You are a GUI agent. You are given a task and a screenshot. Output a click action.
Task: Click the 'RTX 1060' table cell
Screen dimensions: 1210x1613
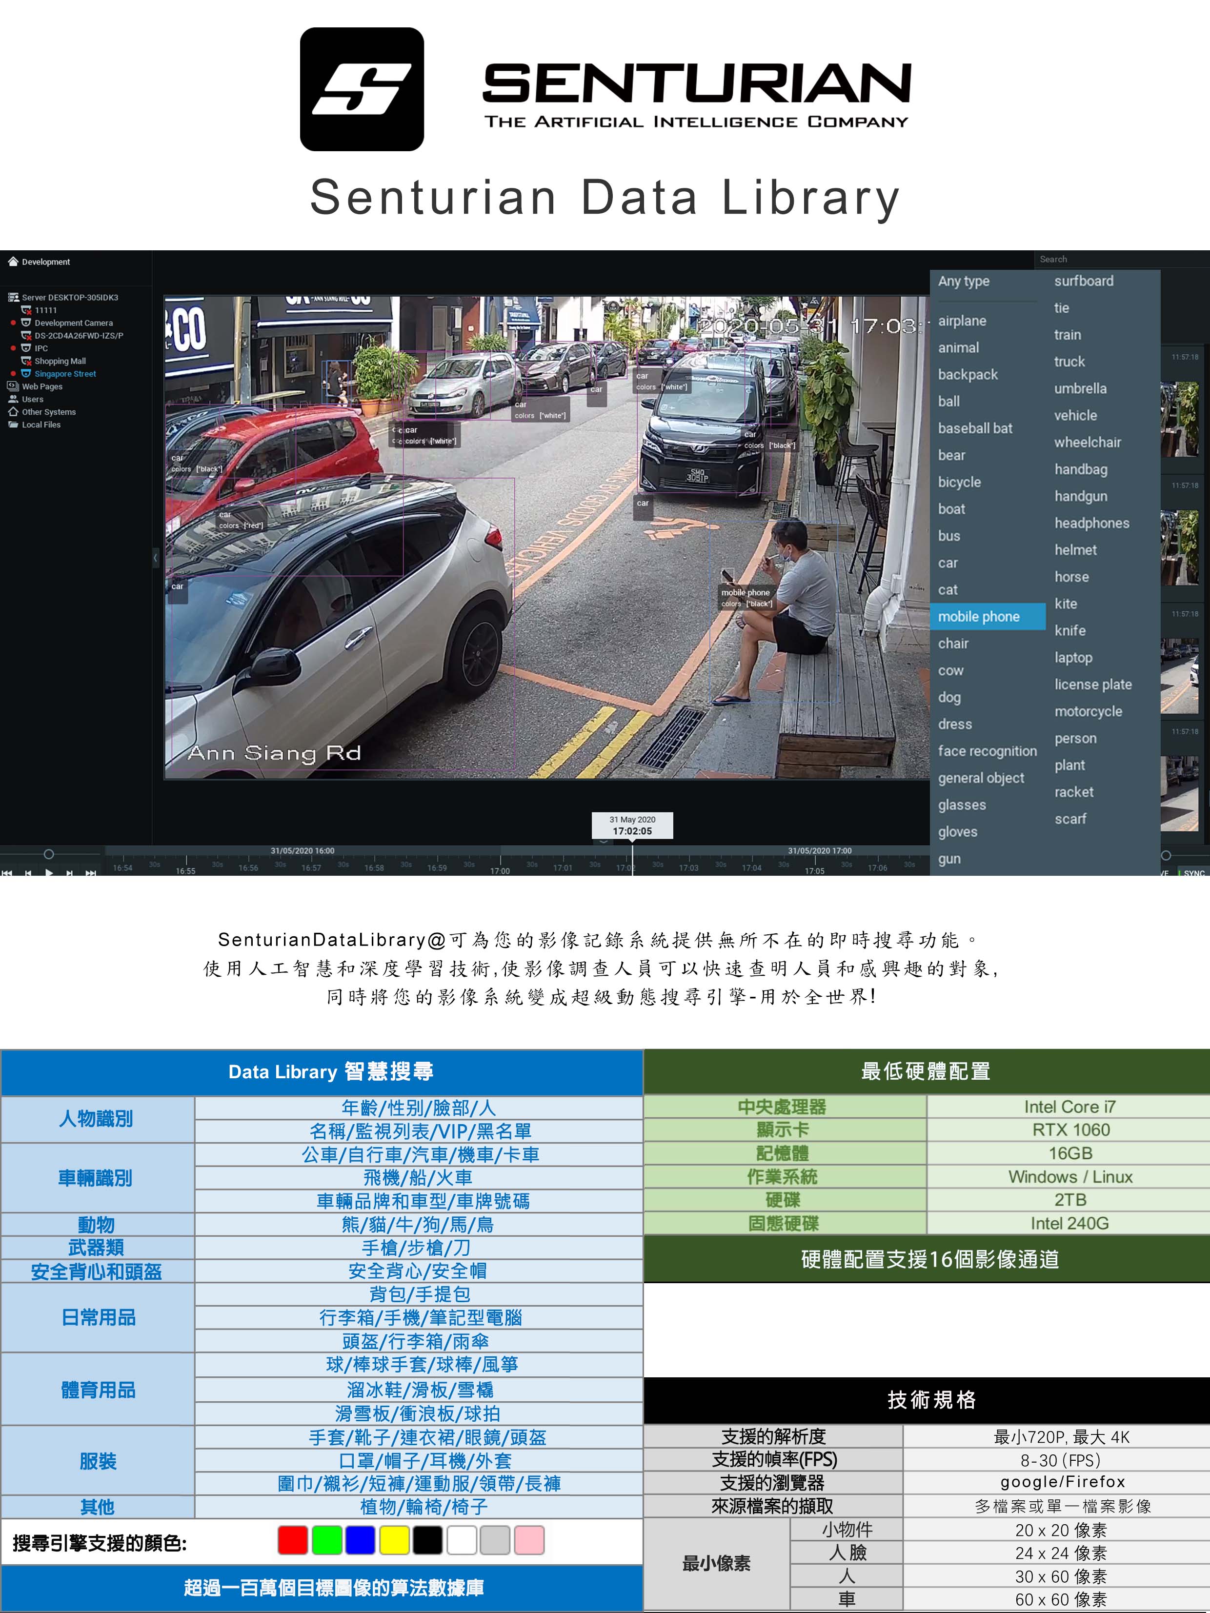[x=1069, y=1129]
